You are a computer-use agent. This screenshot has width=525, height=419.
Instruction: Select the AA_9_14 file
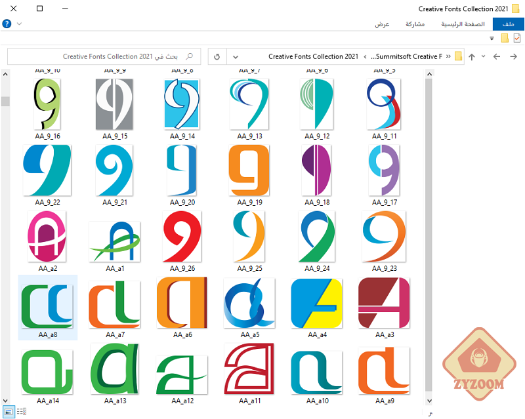coord(182,104)
